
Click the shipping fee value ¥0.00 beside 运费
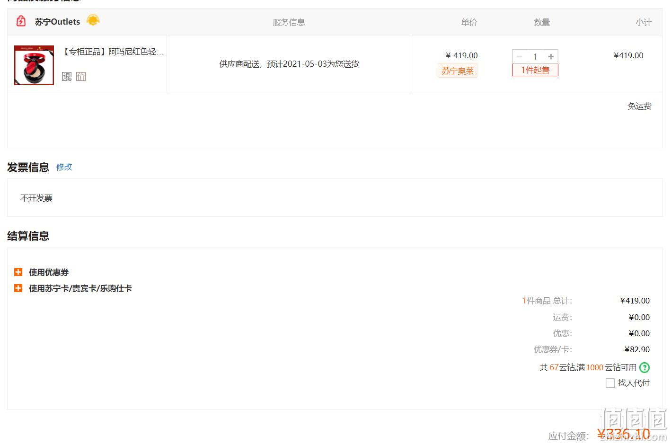[639, 317]
